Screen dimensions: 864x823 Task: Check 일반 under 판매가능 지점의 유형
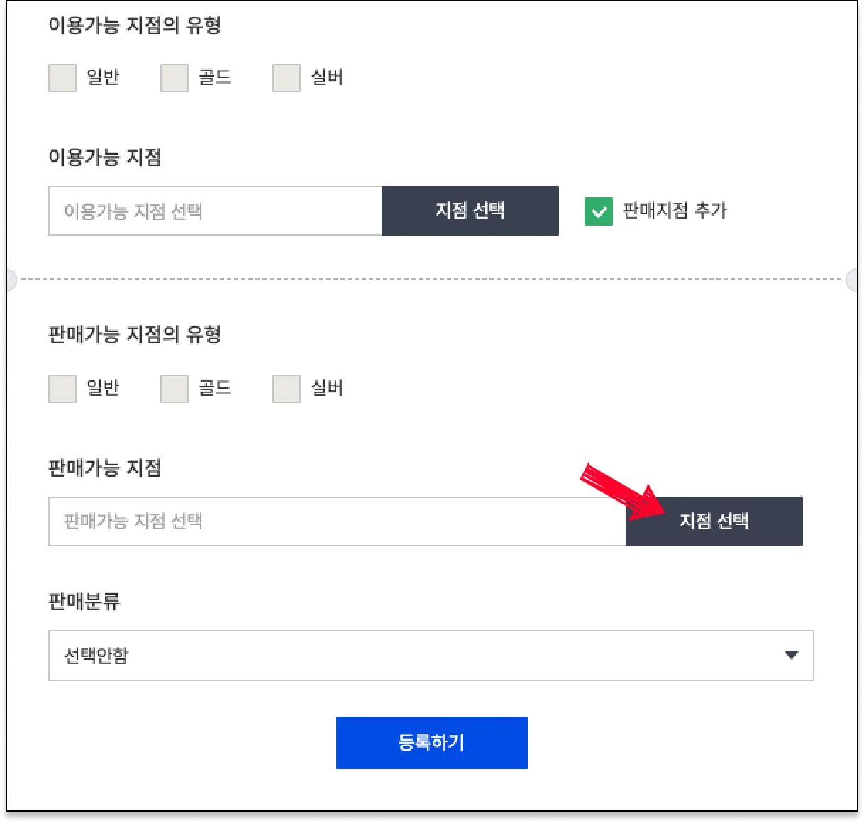coord(62,389)
